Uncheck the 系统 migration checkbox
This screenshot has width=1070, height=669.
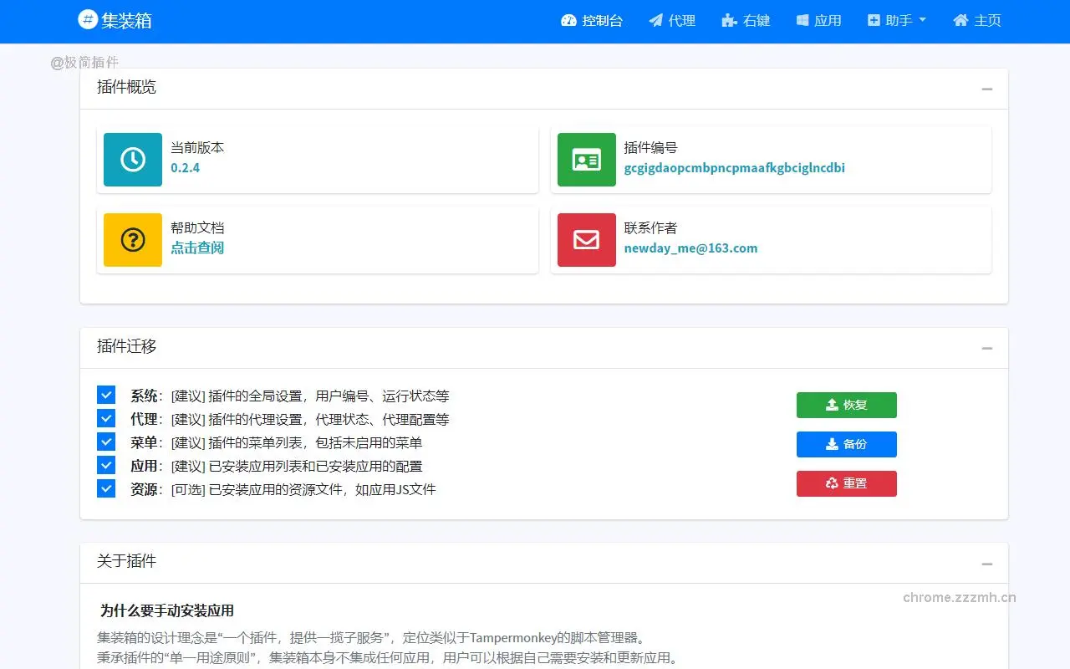coord(105,395)
